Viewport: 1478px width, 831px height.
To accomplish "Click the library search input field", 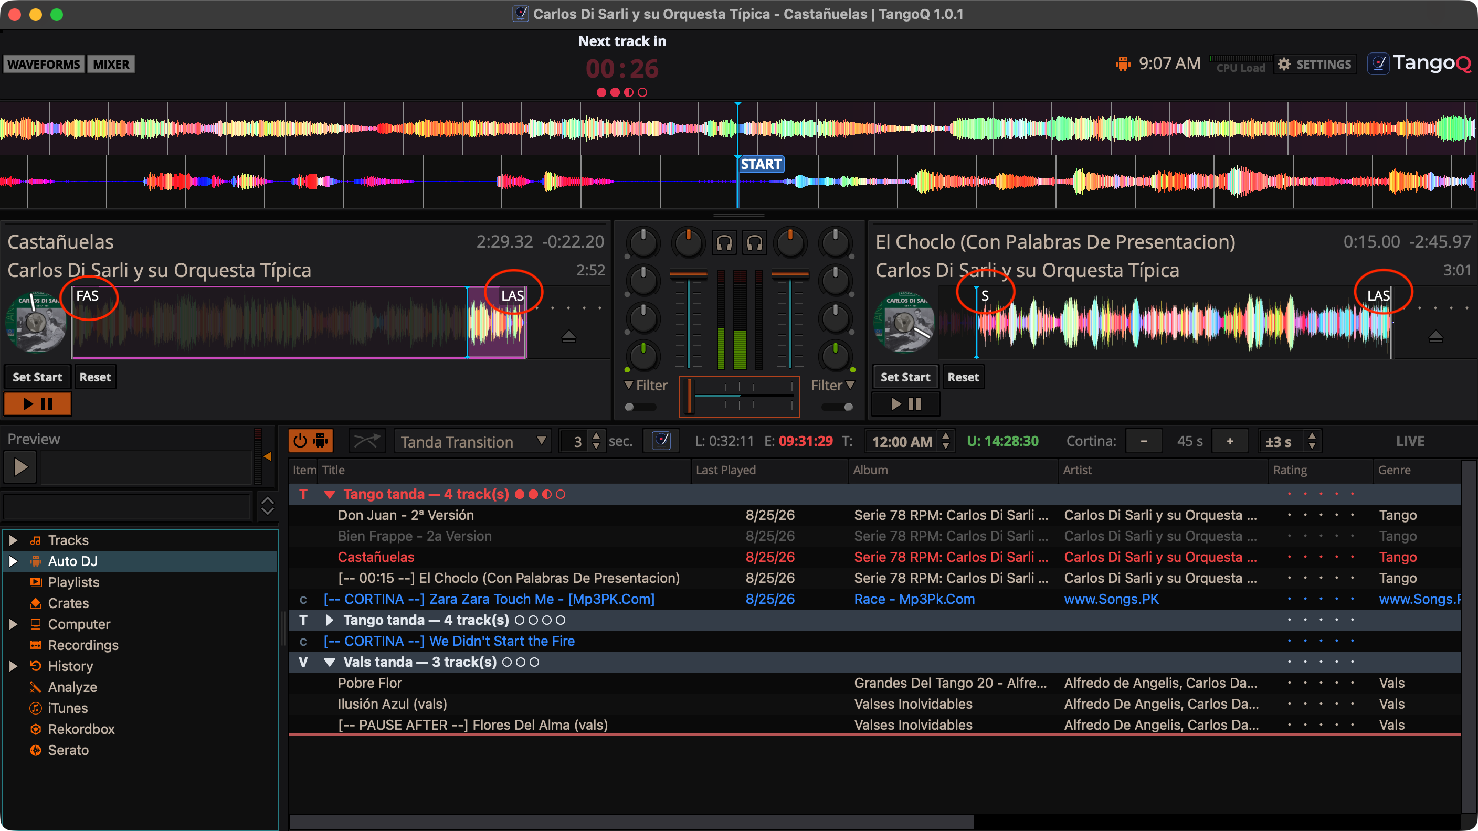I will tap(127, 507).
